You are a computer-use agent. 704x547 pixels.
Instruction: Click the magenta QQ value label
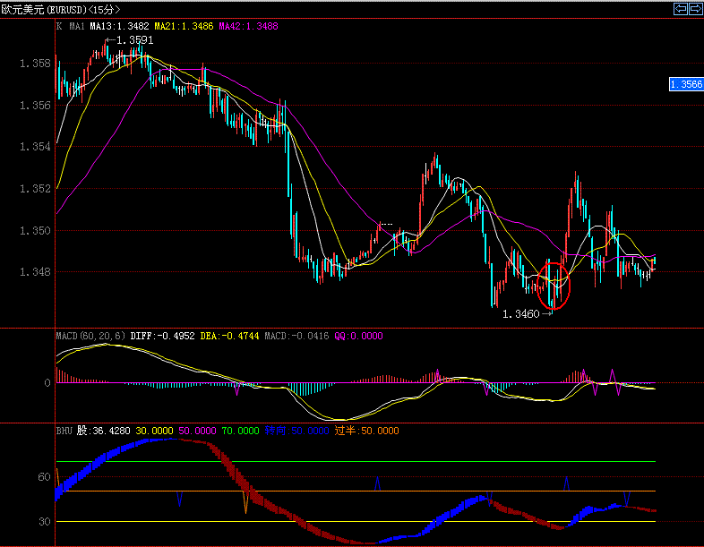tap(358, 336)
